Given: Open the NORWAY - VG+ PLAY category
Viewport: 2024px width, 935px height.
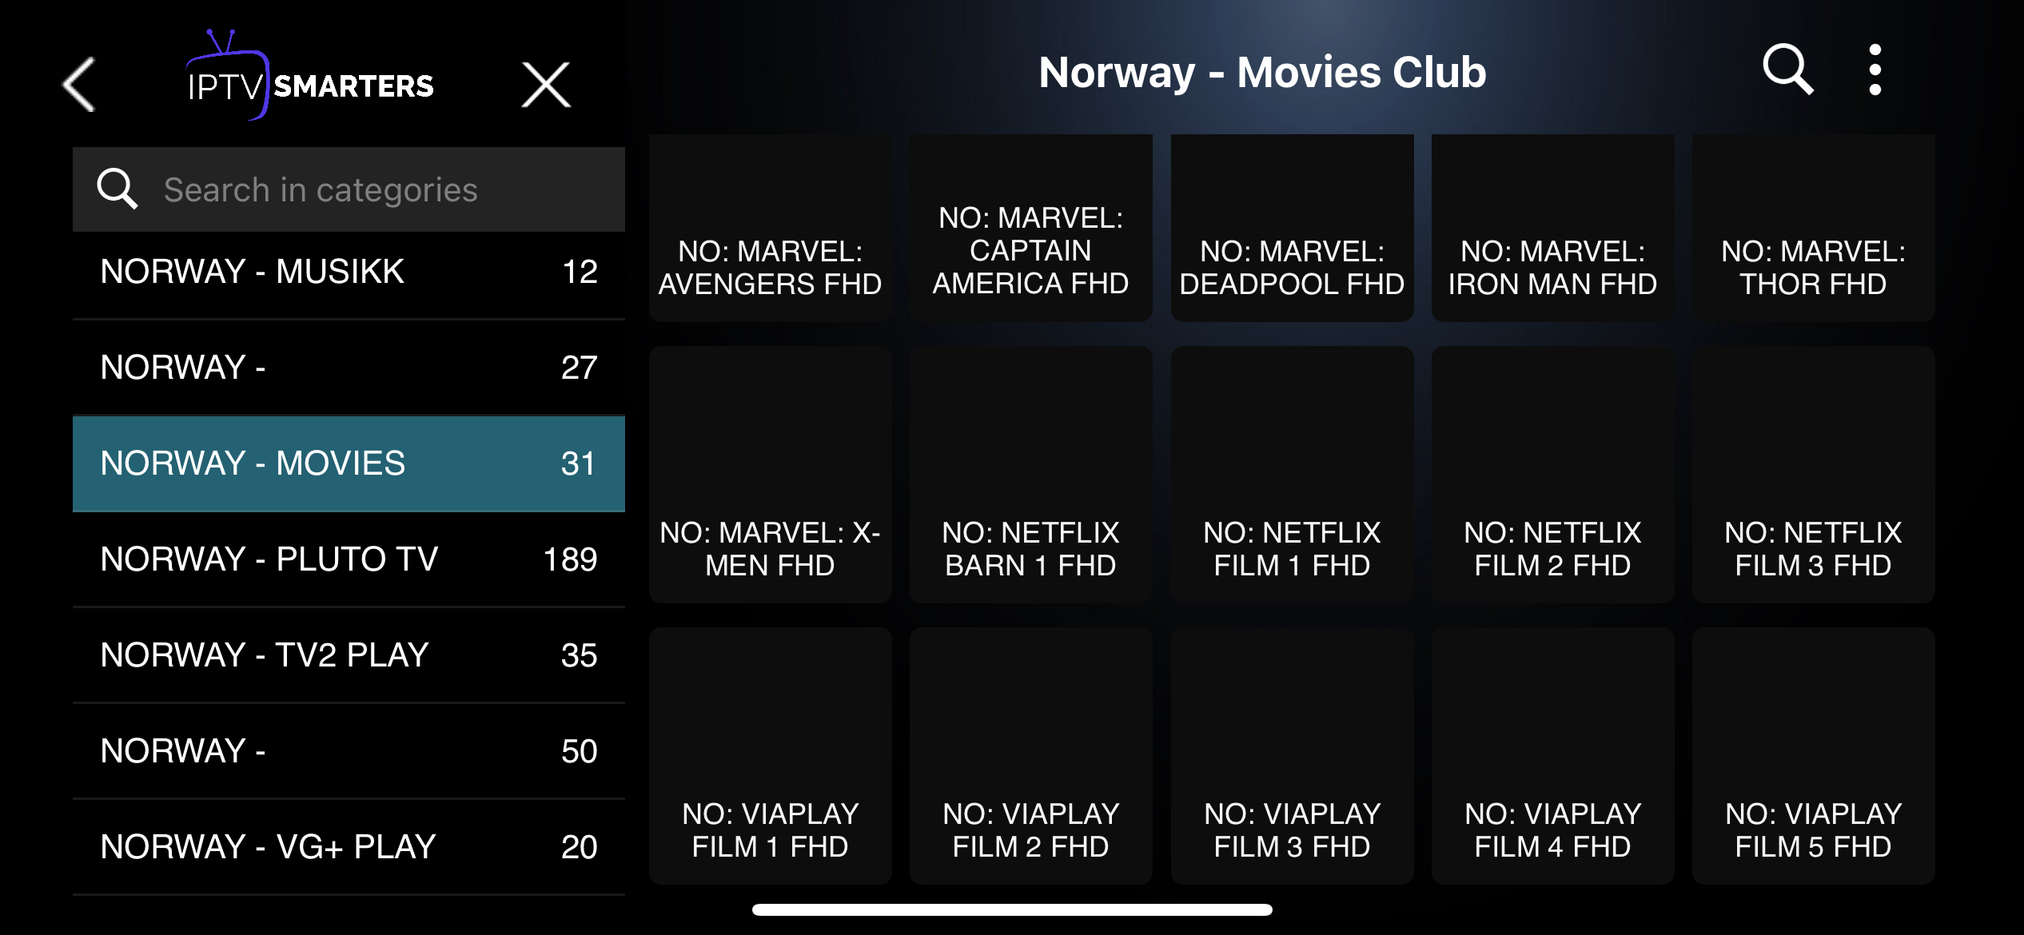Looking at the screenshot, I should (349, 847).
